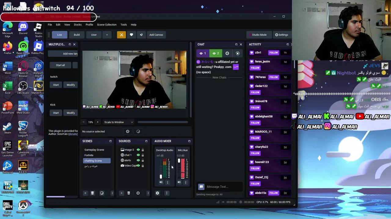Float the Chat dock window icon
Image resolution: width=391 pixels, height=219 pixels.
point(236,44)
